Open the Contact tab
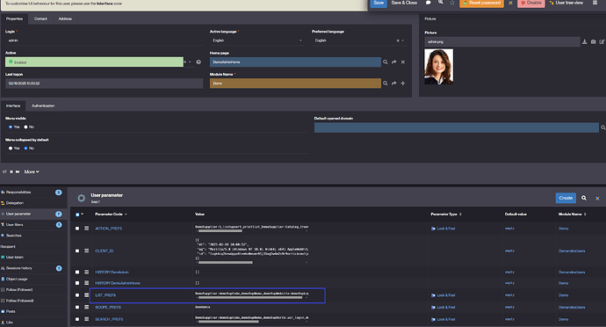606x327 pixels. coord(40,18)
